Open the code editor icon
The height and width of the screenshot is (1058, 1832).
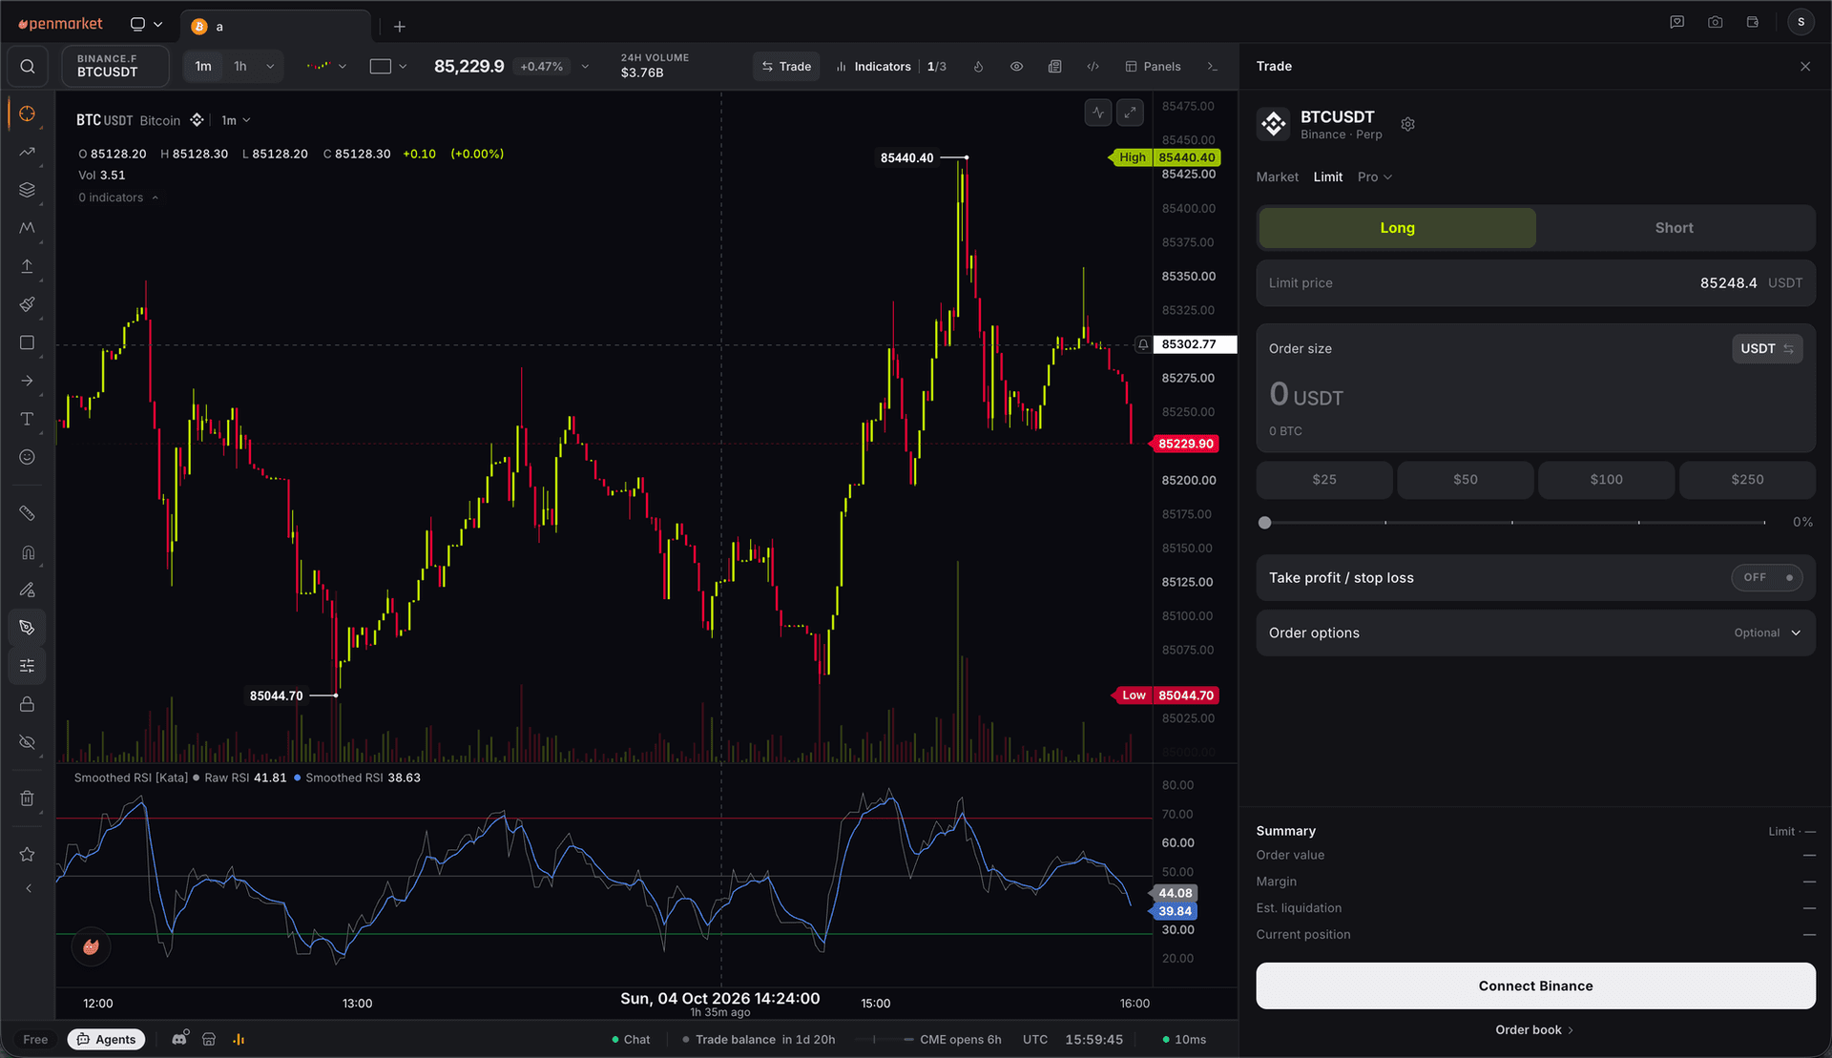click(x=1093, y=66)
